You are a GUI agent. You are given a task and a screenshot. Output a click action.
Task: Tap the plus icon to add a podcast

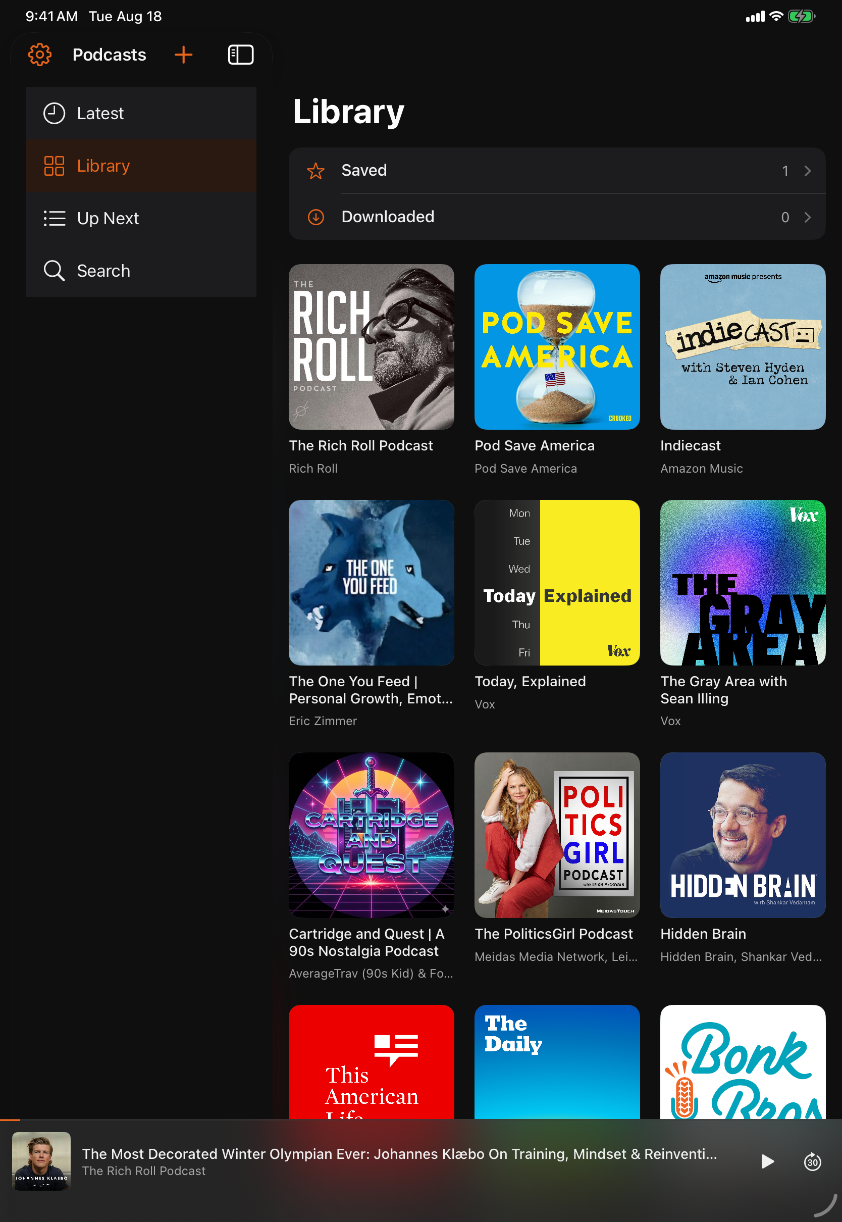(x=183, y=55)
